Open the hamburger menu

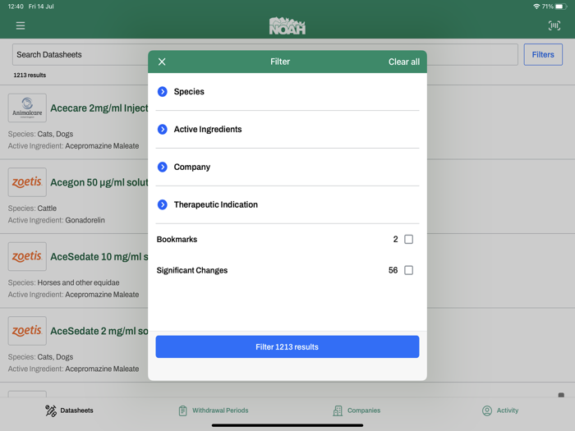tap(21, 25)
